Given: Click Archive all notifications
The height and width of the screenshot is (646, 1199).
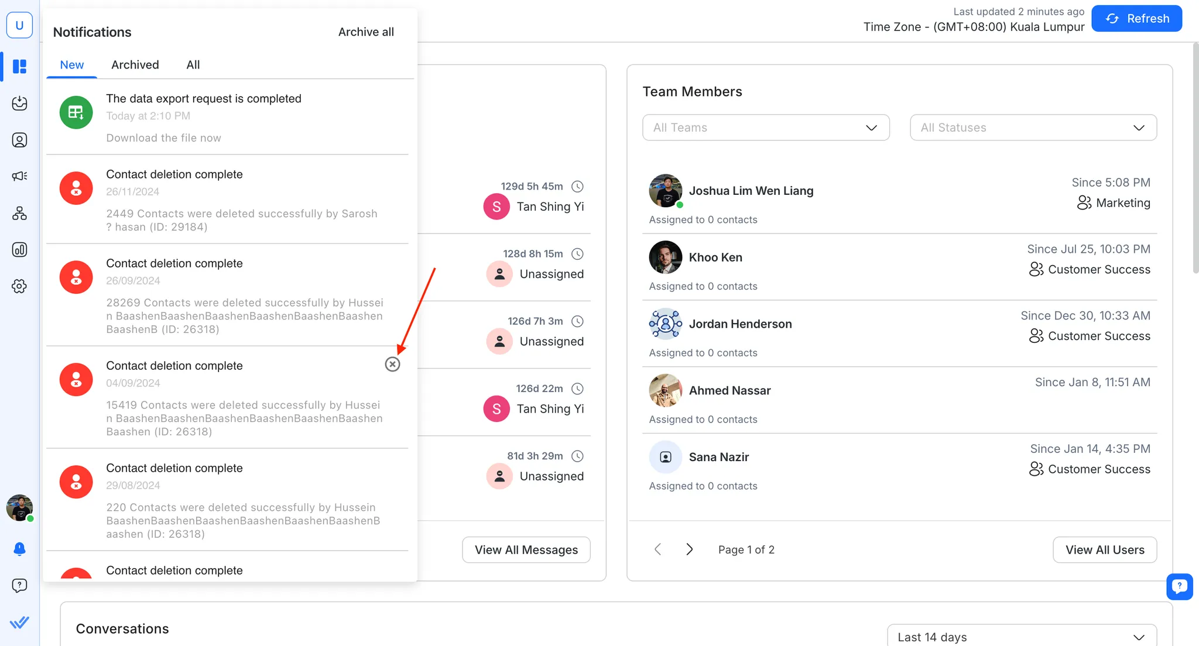Looking at the screenshot, I should coord(365,32).
